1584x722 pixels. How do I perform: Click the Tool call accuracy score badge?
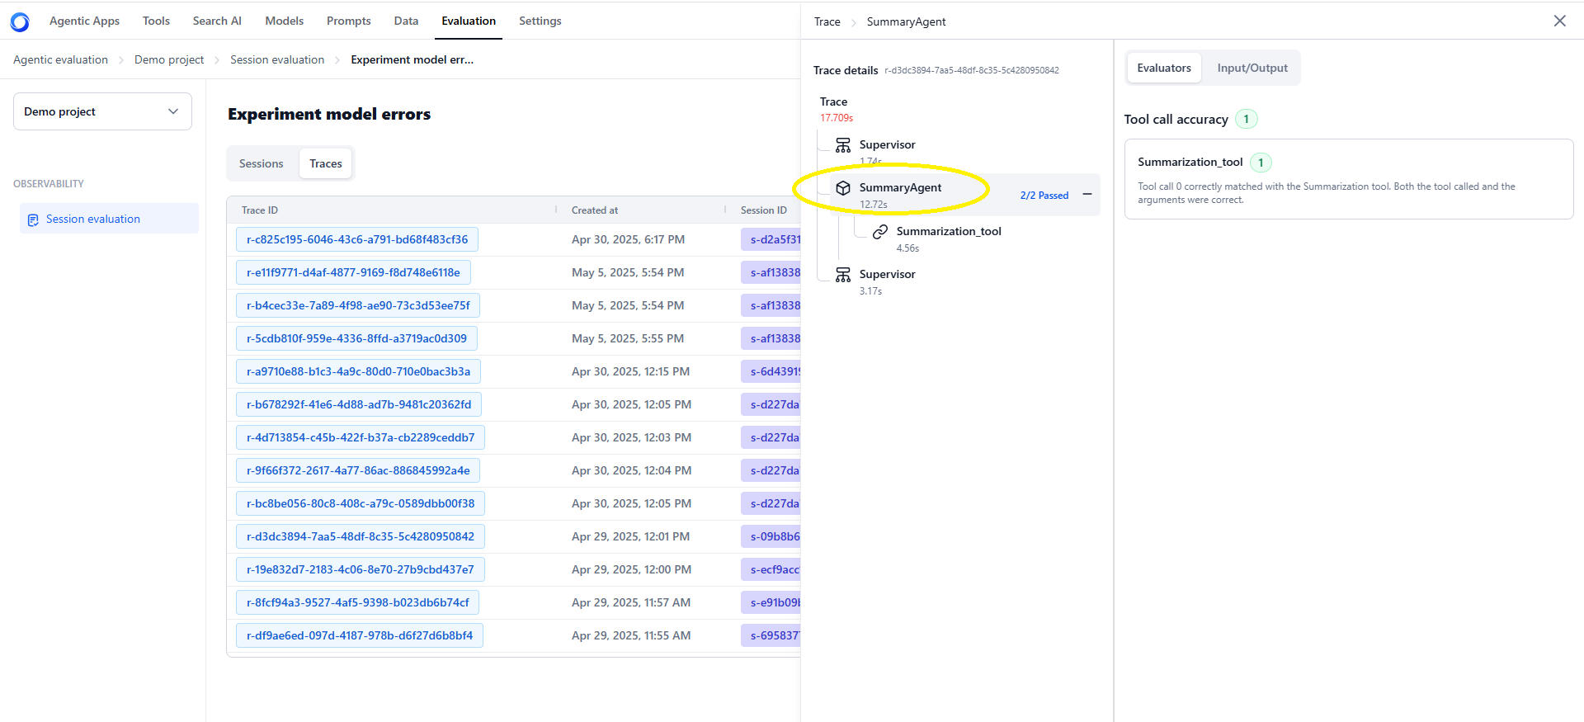pos(1247,119)
